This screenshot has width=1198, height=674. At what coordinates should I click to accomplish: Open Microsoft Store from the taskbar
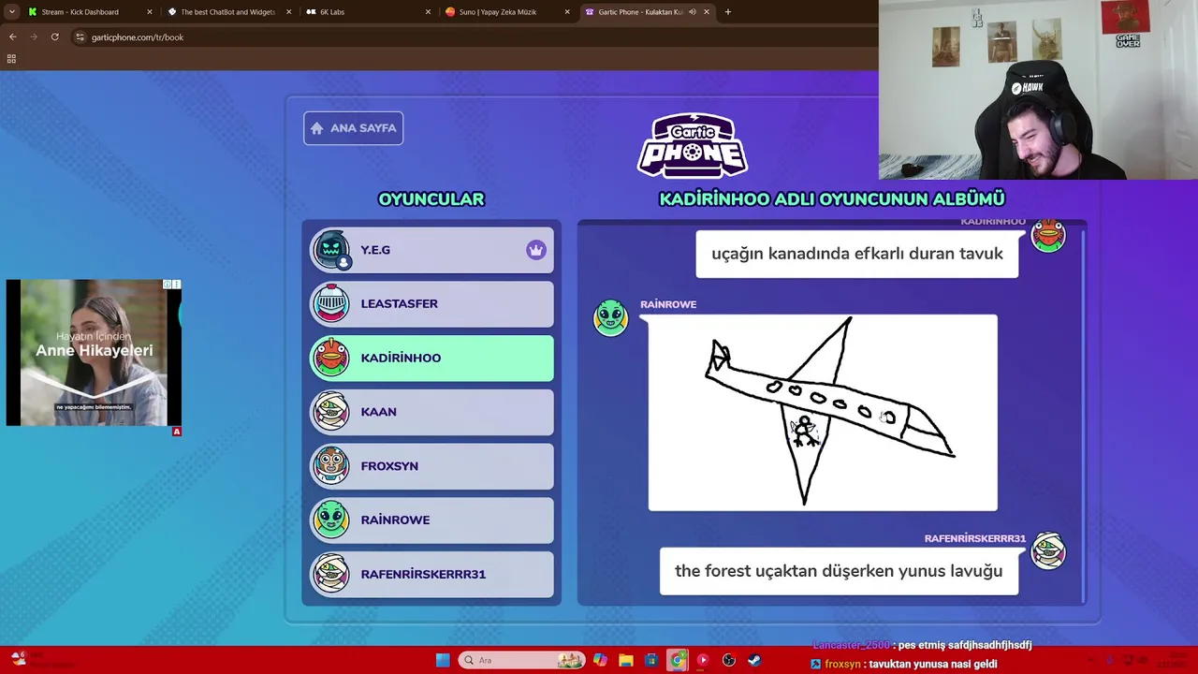click(651, 660)
